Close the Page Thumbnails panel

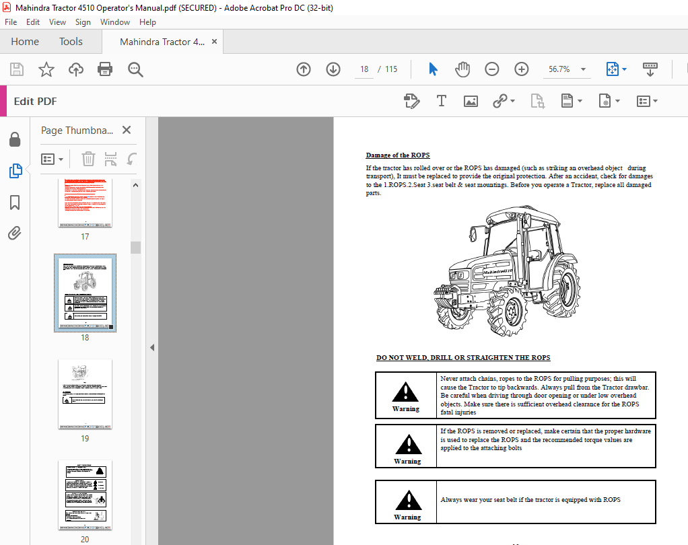pos(127,130)
